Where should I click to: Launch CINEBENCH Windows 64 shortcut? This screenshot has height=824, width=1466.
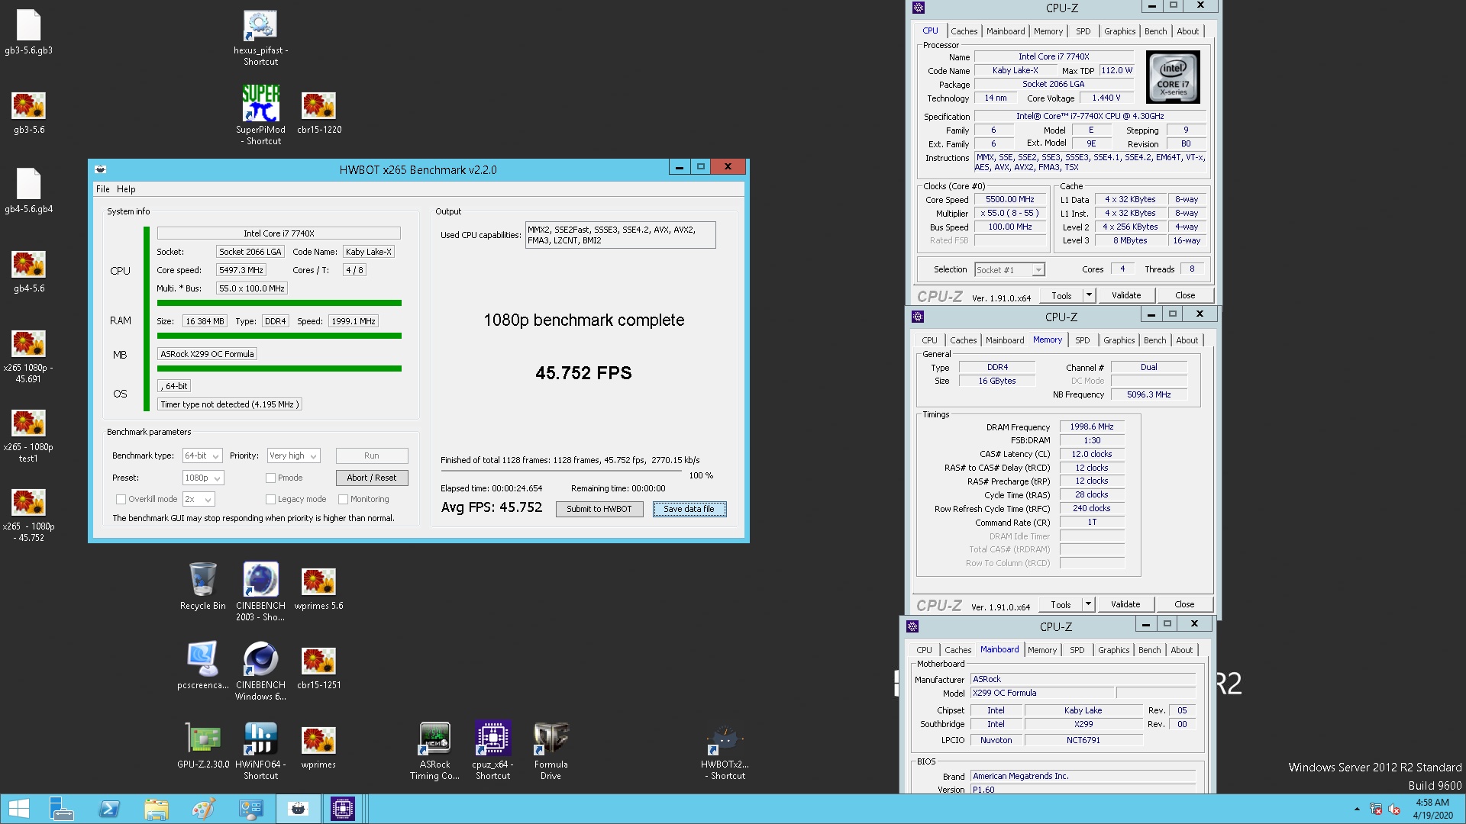click(260, 671)
